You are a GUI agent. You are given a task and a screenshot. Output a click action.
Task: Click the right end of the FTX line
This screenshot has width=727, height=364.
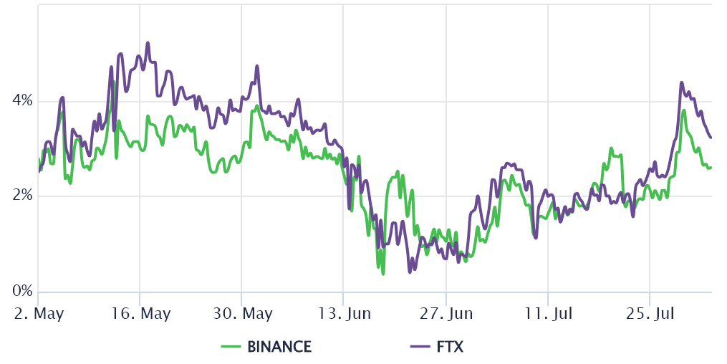click(x=711, y=138)
